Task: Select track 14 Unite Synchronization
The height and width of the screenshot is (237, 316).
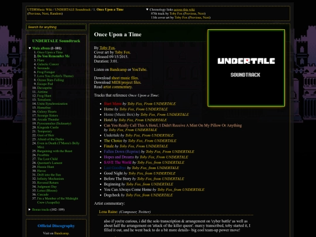Action: click(x=53, y=104)
